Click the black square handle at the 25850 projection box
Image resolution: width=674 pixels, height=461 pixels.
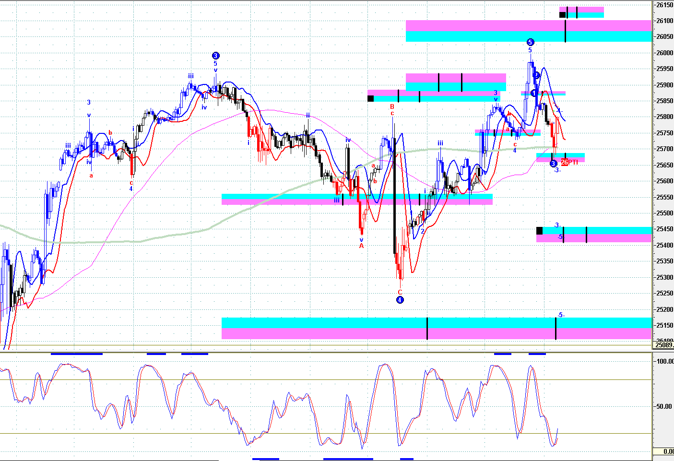pyautogui.click(x=370, y=98)
